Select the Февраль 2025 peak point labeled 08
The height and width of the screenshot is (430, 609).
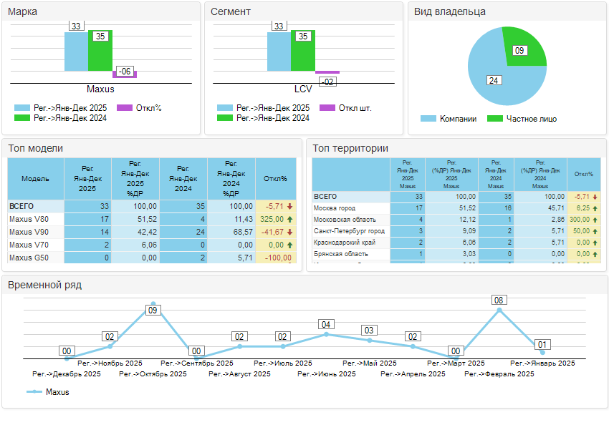(x=499, y=310)
